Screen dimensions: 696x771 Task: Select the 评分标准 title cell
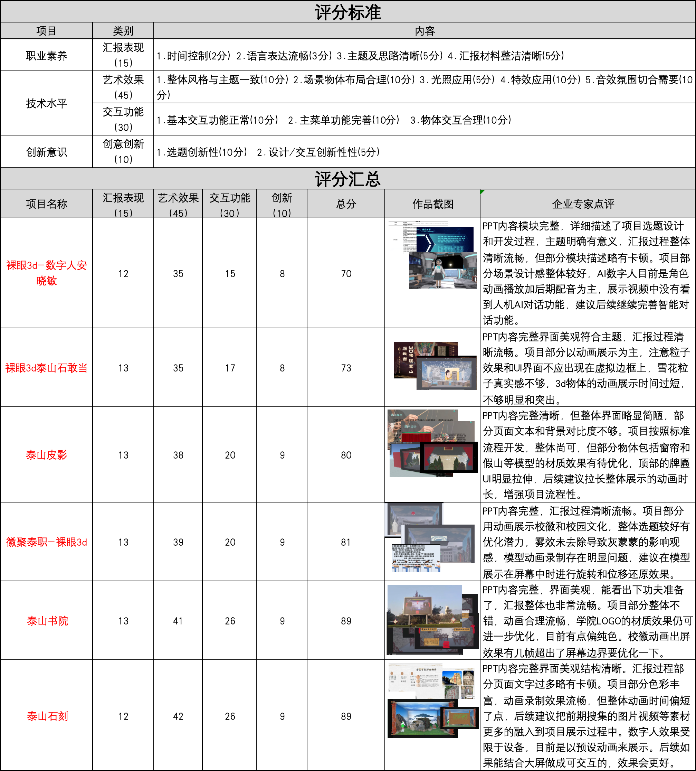point(347,11)
